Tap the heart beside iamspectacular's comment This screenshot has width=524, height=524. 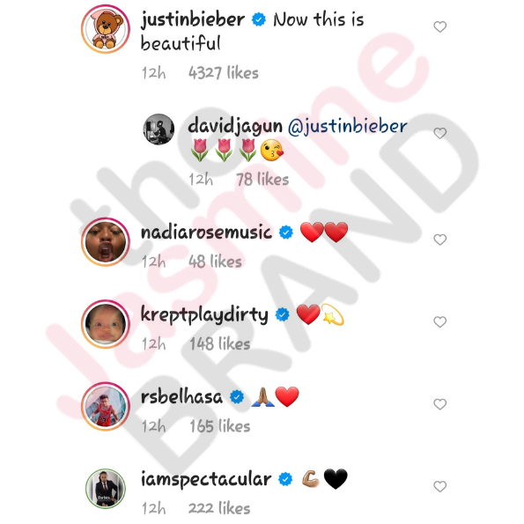(x=439, y=486)
